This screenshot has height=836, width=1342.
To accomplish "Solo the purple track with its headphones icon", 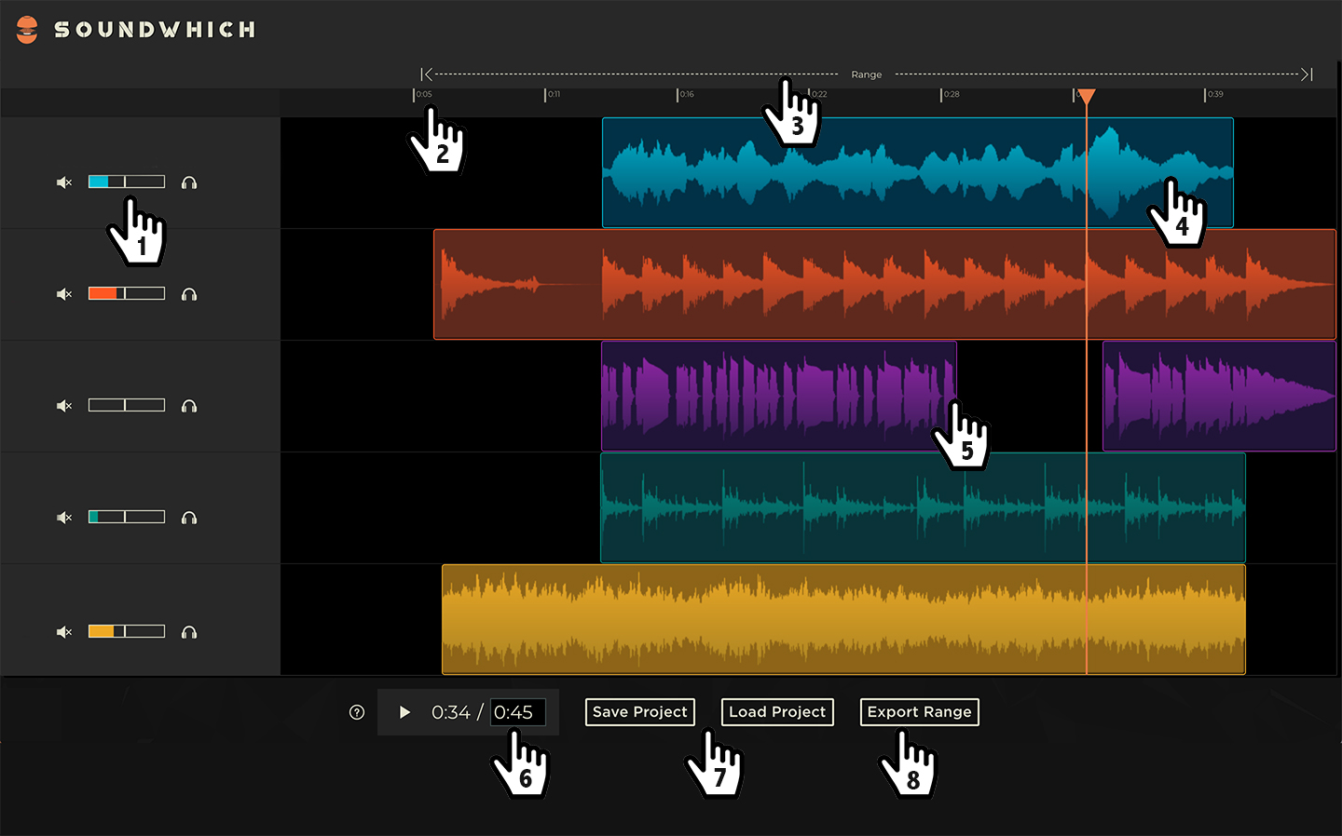I will tap(189, 406).
